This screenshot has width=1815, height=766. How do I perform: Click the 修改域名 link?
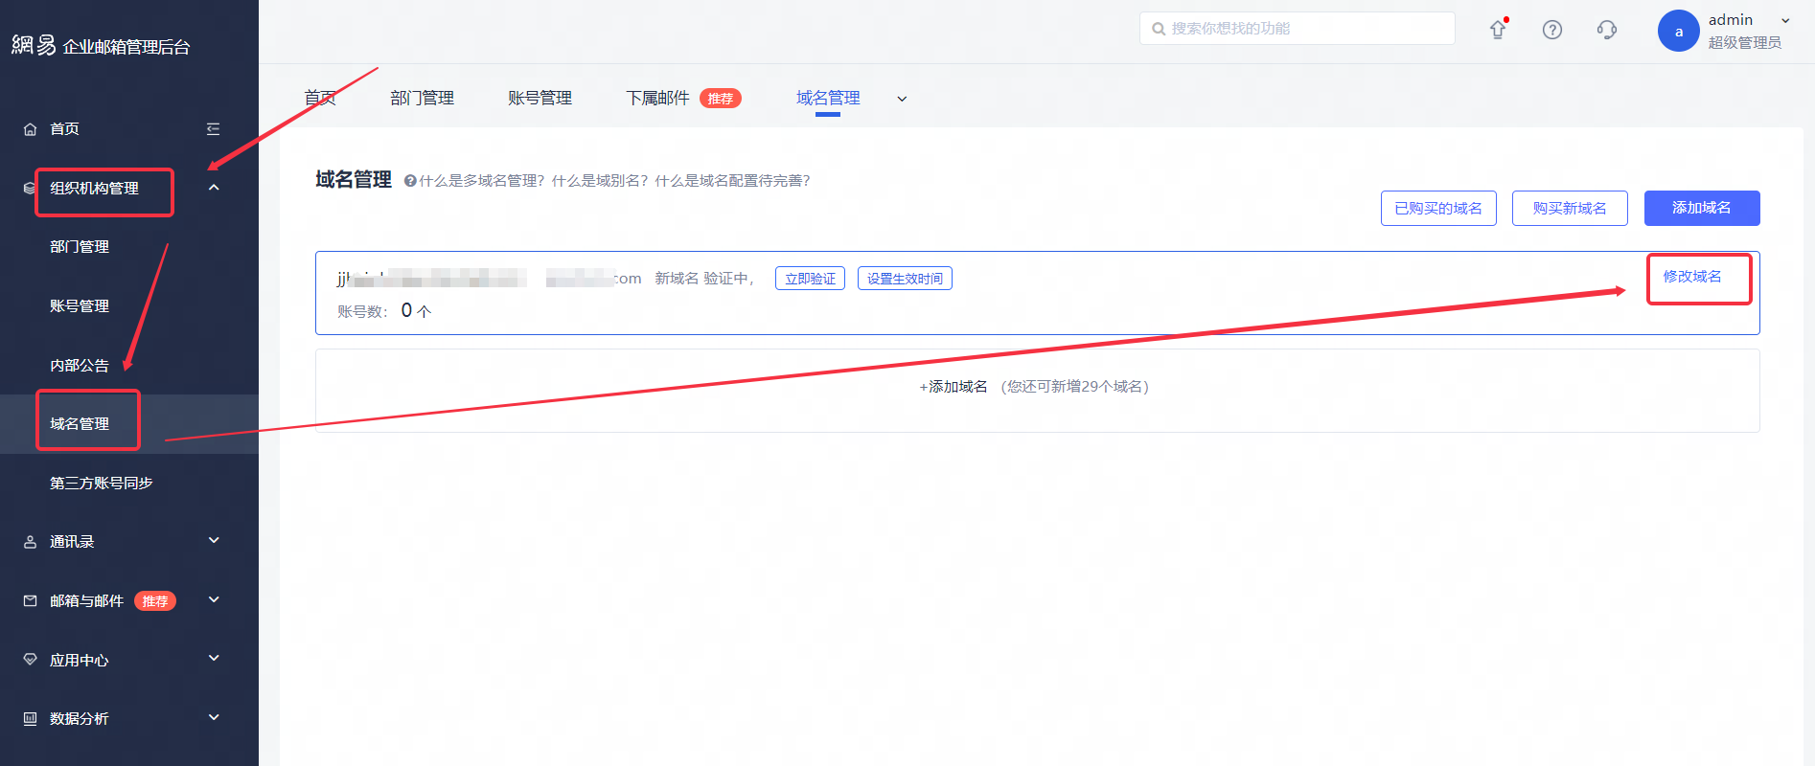1692,277
